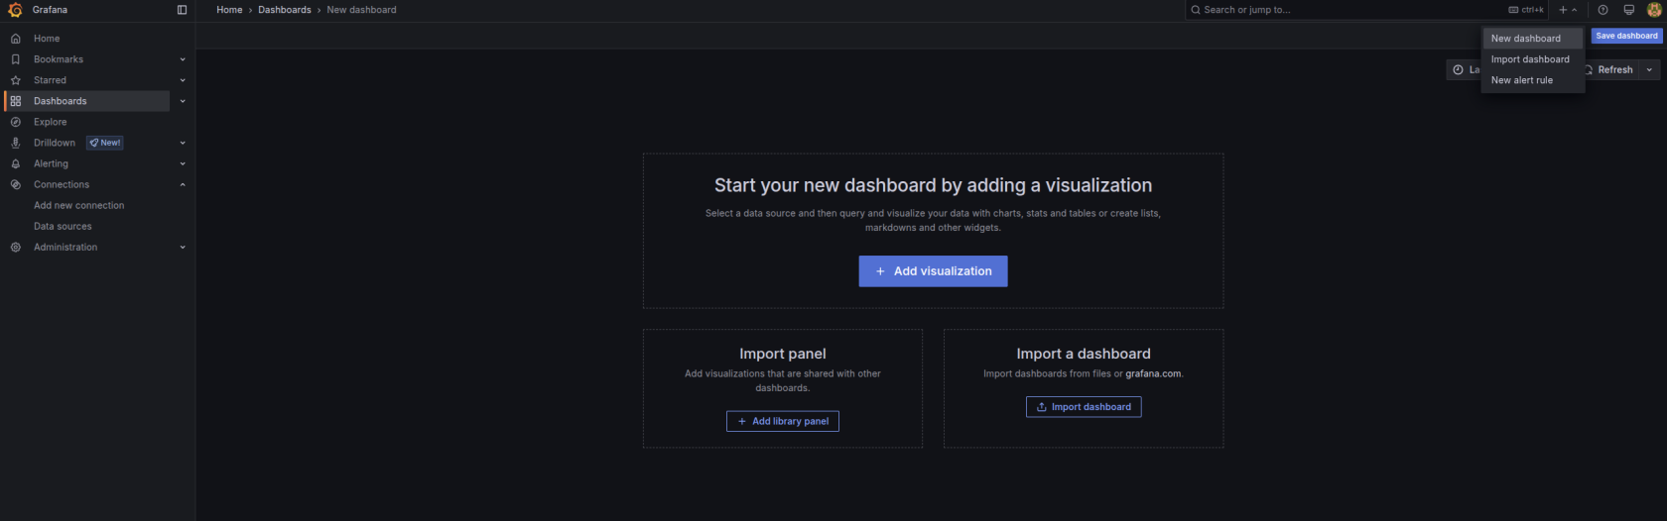This screenshot has height=521, width=1667.
Task: Open the Alerting sidebar label
Action: coord(52,163)
